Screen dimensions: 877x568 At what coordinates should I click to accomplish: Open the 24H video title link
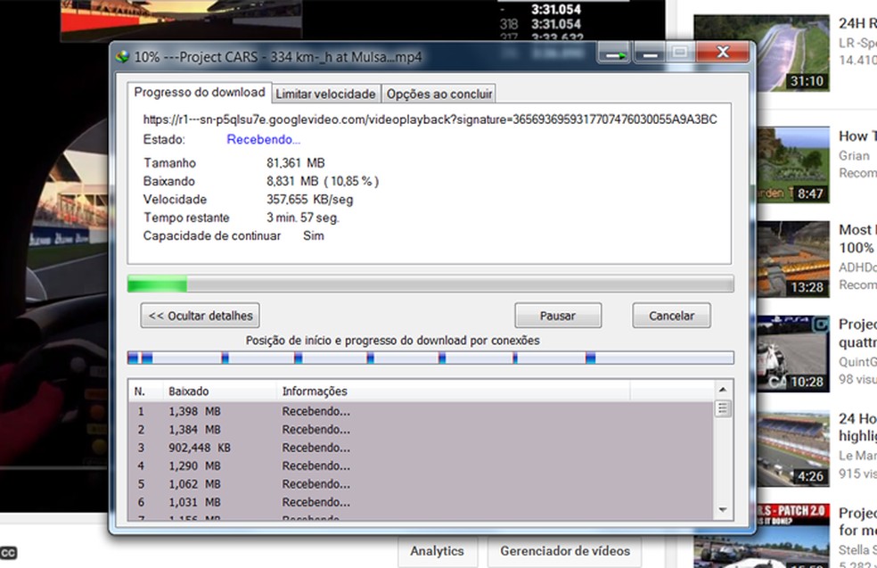pyautogui.click(x=857, y=23)
